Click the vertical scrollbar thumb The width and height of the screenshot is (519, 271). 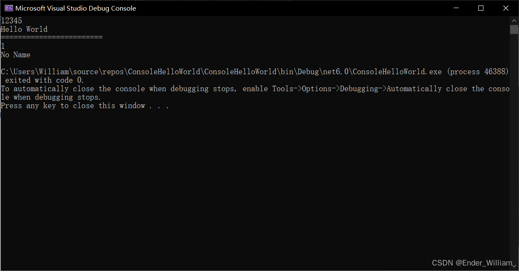[x=514, y=29]
